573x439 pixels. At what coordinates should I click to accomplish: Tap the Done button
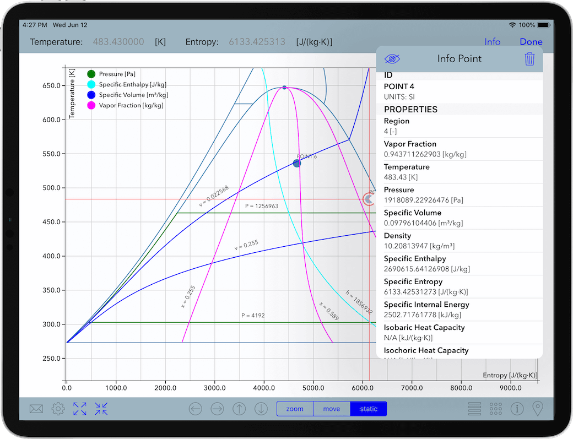tap(531, 42)
